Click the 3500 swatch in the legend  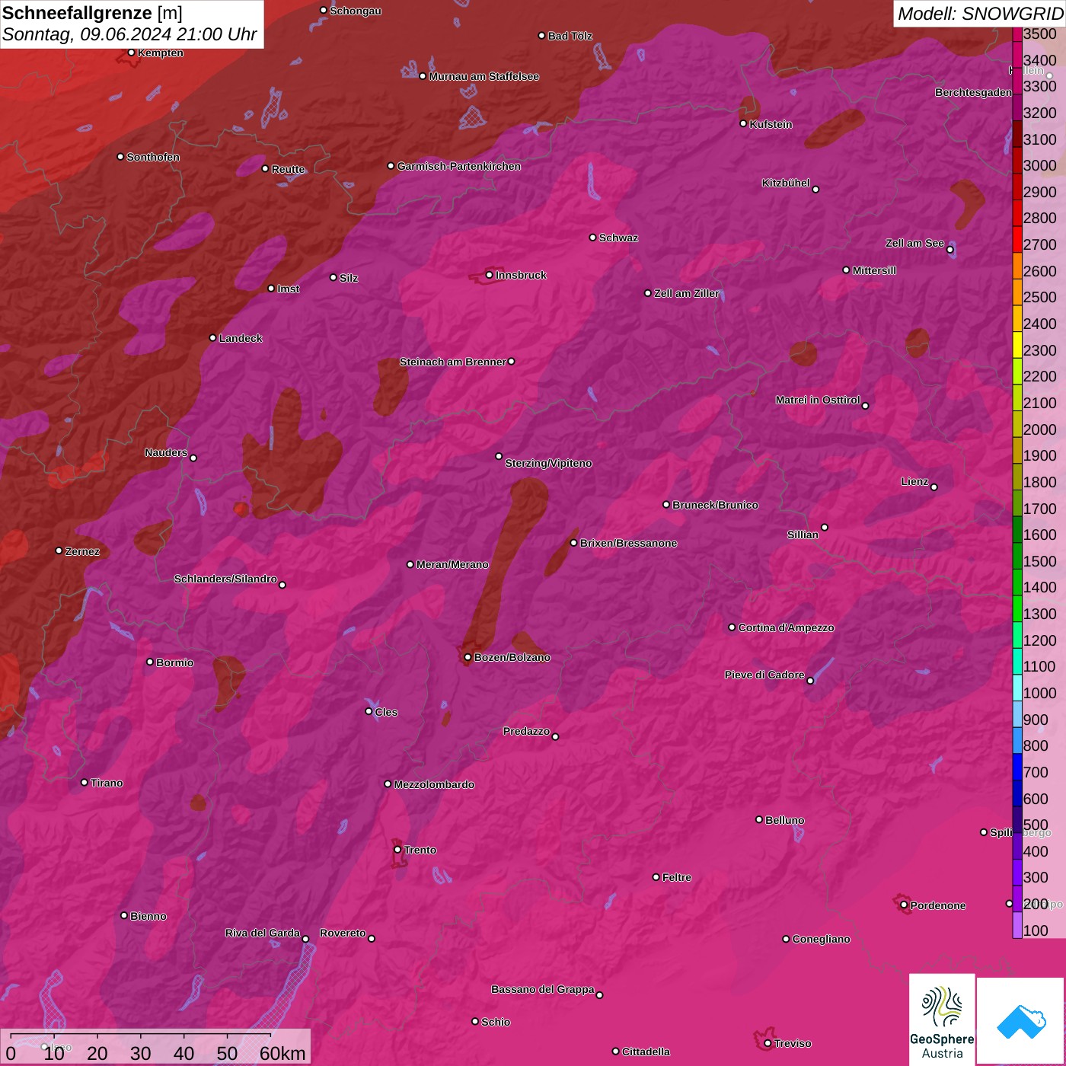coord(1017,34)
